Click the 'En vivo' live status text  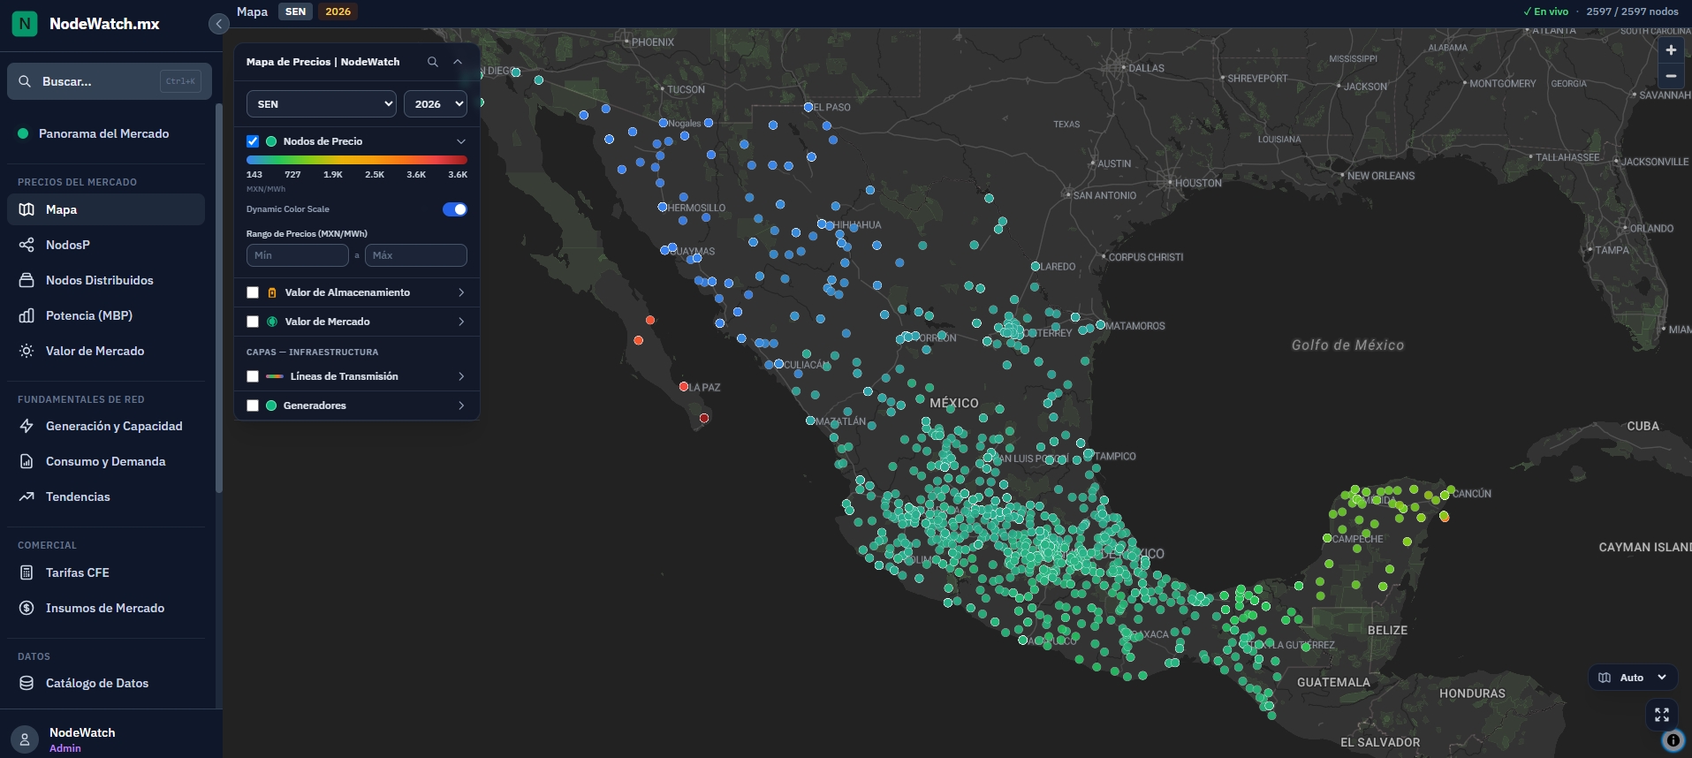[x=1545, y=11]
